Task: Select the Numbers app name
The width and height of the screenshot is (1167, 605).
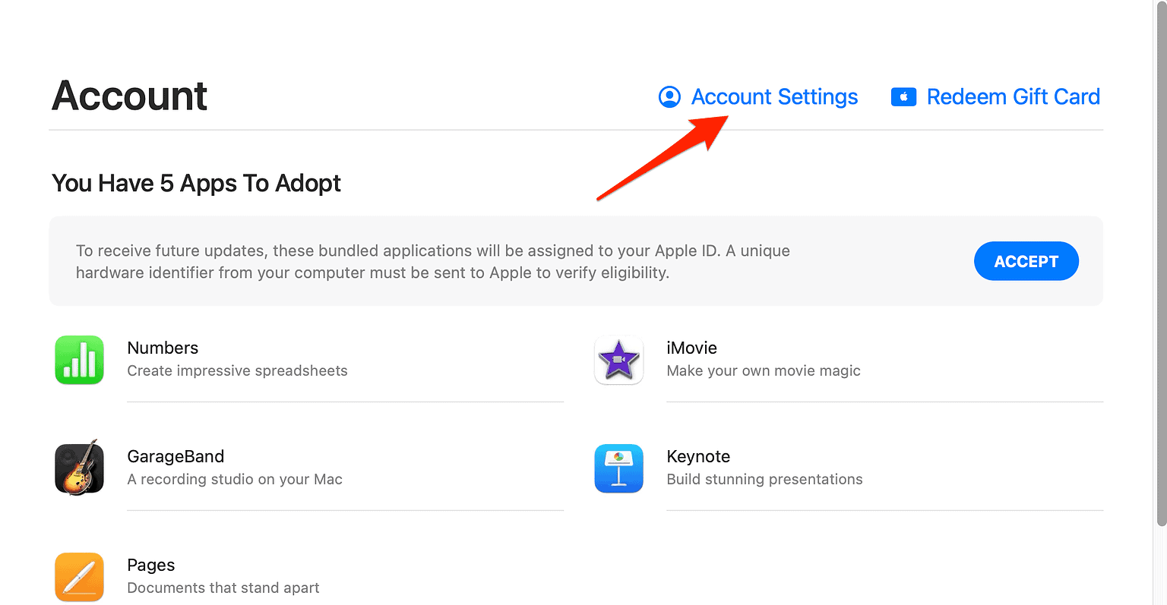Action: click(x=163, y=348)
